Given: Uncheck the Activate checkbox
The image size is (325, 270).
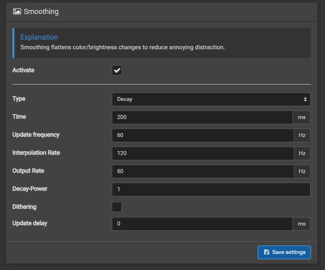Looking at the screenshot, I should tap(117, 71).
